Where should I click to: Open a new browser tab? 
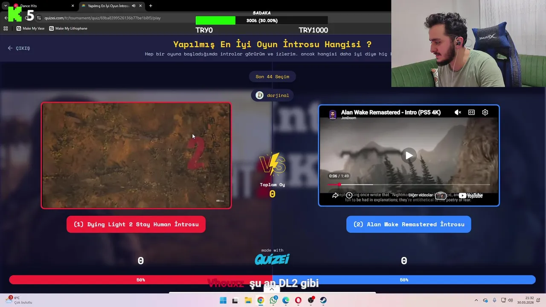tap(151, 6)
